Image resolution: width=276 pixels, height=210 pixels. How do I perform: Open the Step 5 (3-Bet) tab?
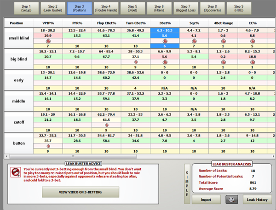click(132, 8)
